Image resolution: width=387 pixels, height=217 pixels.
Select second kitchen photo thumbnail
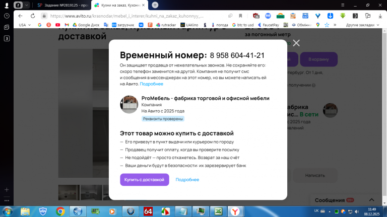point(91,192)
